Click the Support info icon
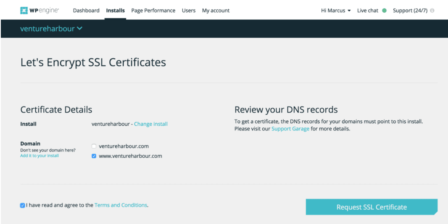448x224 pixels. tap(432, 10)
